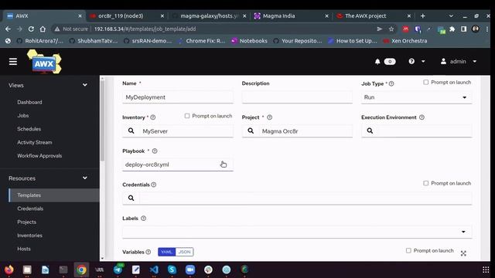The image size is (495, 278).
Task: Show help for Inventory field
Action: 153,117
